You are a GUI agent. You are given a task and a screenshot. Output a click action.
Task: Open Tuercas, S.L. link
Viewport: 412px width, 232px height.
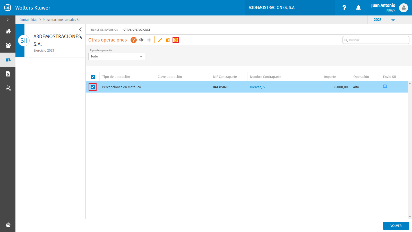(259, 87)
